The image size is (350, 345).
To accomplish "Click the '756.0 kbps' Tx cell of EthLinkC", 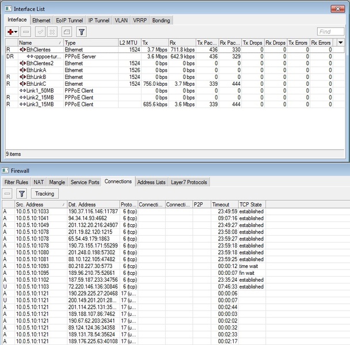I will pos(155,84).
